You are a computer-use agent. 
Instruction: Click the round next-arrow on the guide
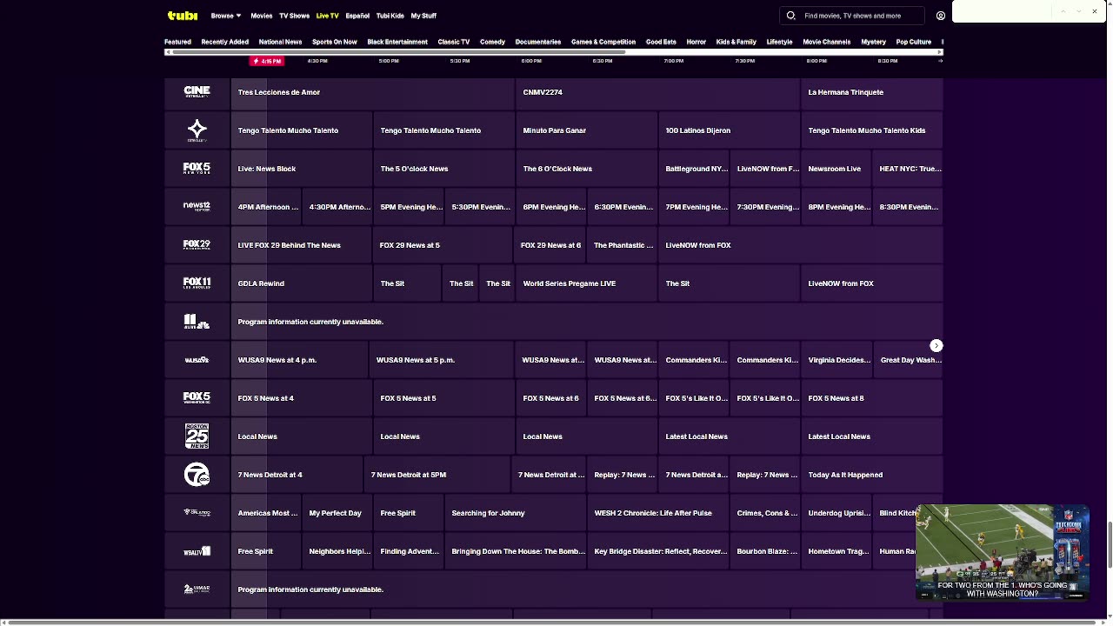coord(936,346)
